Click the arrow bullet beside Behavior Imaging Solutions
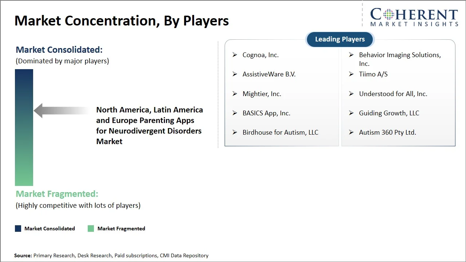Viewport: 466px width, 262px height. coord(351,55)
